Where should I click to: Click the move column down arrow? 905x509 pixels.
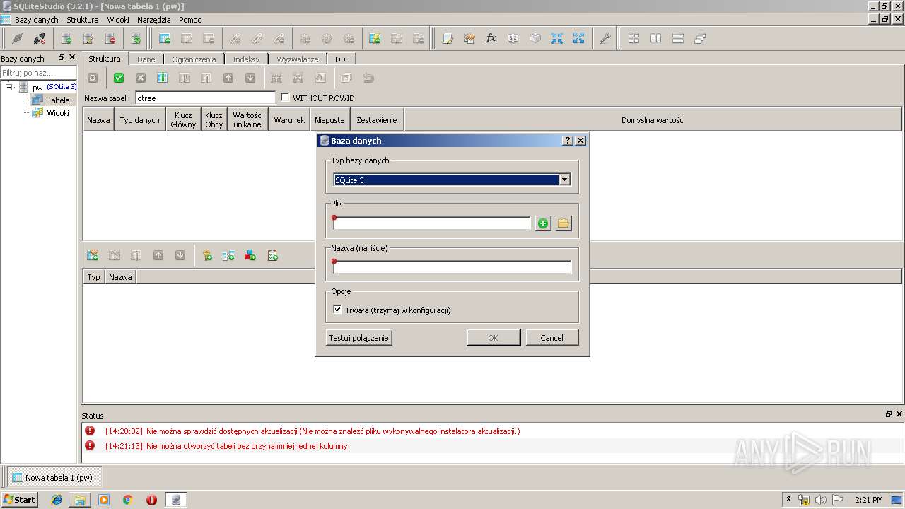(x=250, y=78)
